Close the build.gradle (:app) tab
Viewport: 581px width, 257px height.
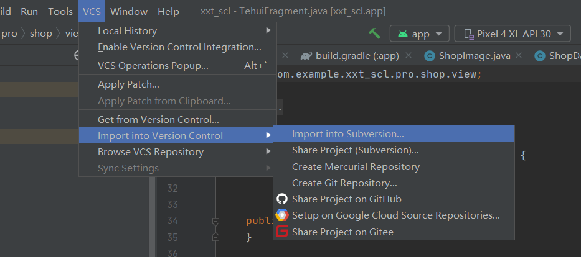click(409, 56)
